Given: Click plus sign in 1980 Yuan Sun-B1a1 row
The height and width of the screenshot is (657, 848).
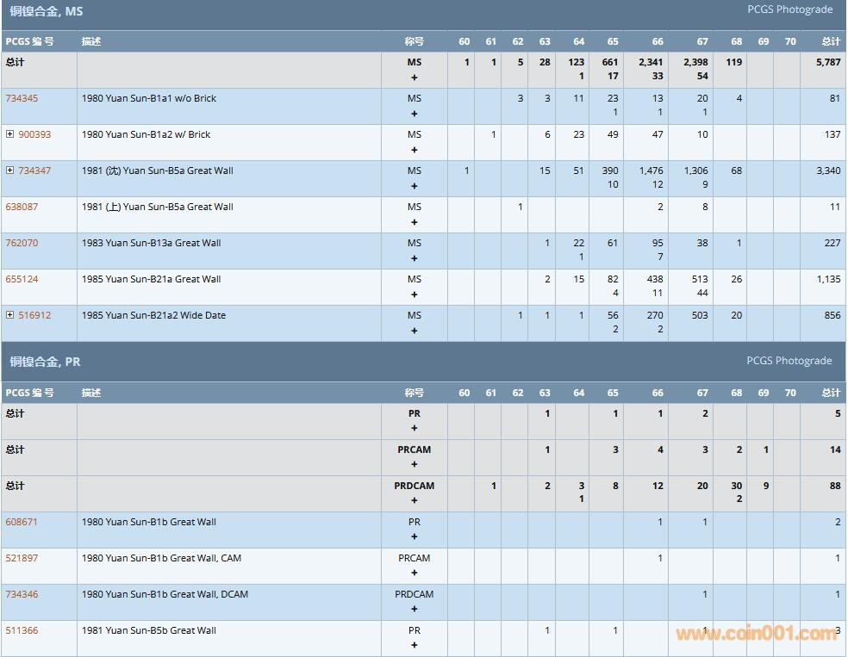Looking at the screenshot, I should tap(415, 114).
